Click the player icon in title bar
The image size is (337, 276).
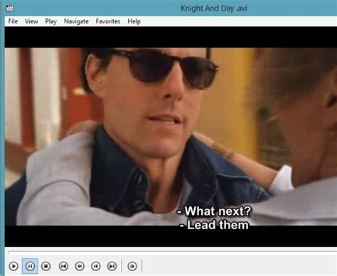tap(10, 9)
